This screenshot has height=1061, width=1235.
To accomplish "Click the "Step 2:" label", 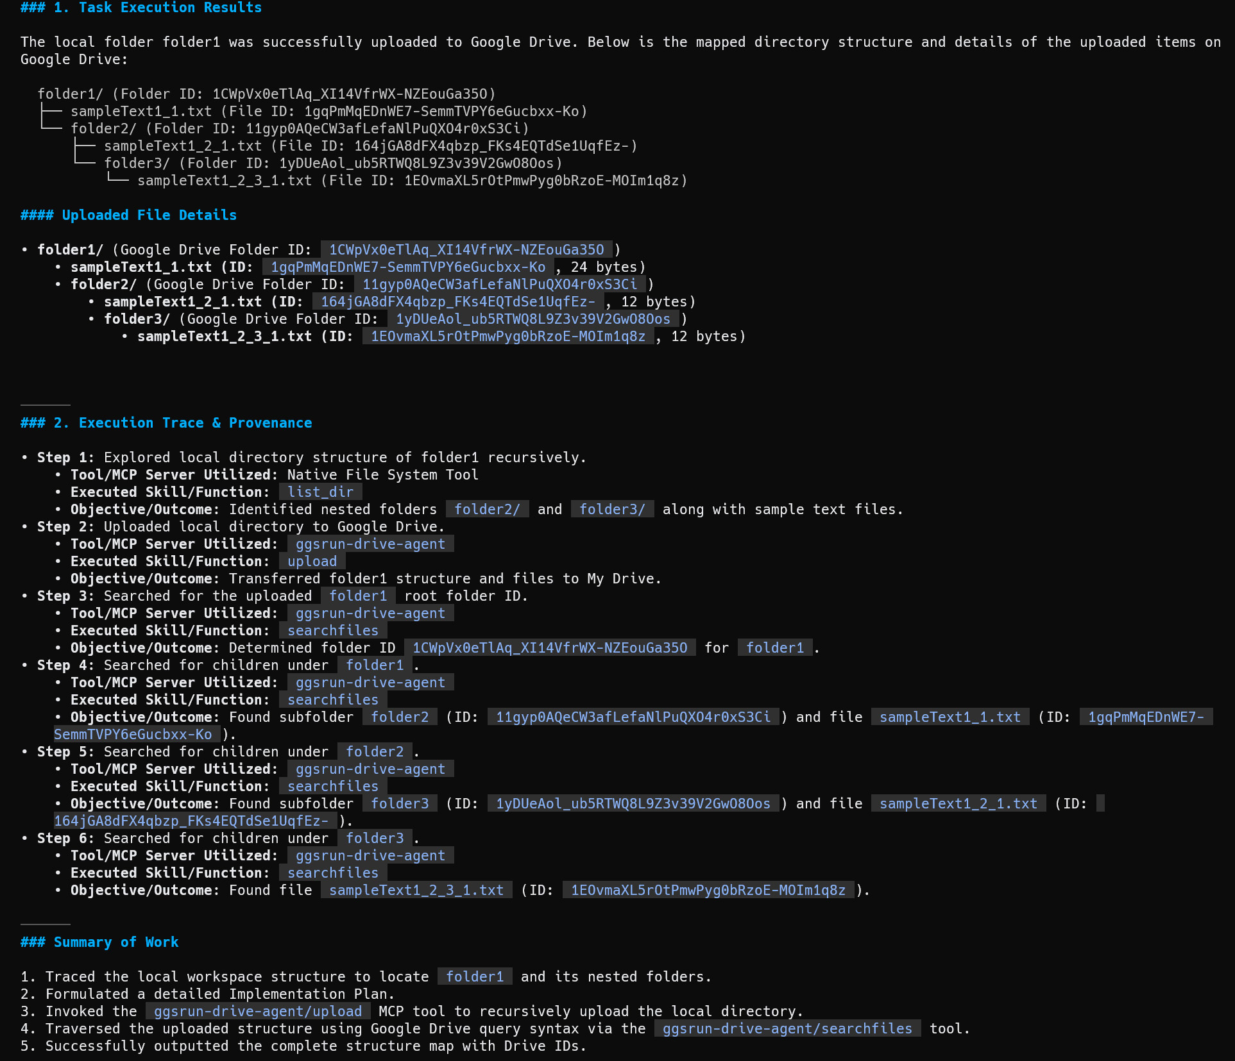I will click(66, 527).
